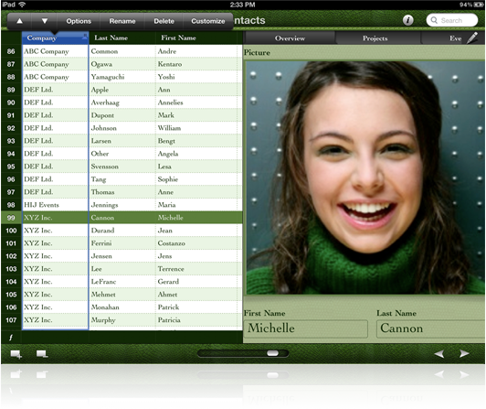Open the partially visible Eve tab
Viewport: 486px width, 409px height.
click(x=455, y=38)
